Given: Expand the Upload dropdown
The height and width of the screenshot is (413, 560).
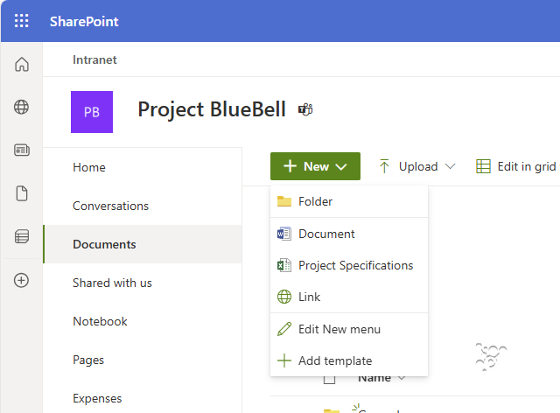Looking at the screenshot, I should (x=417, y=166).
